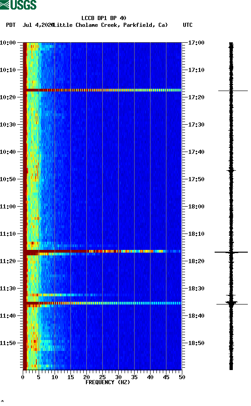The width and height of the screenshot is (251, 406).
Task: Click the broadband spectrogram band near 11:16
Action: pyautogui.click(x=102, y=251)
